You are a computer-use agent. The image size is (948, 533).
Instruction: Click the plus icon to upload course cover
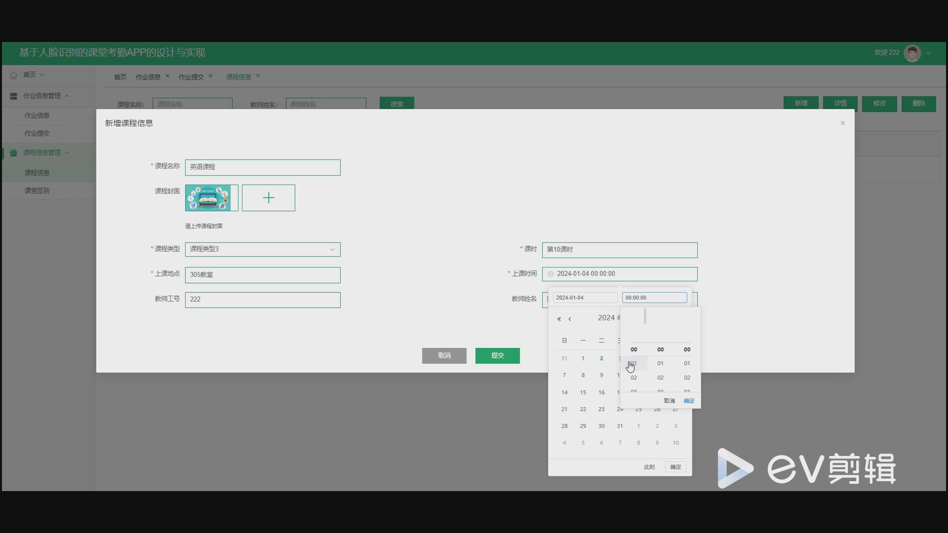(268, 197)
